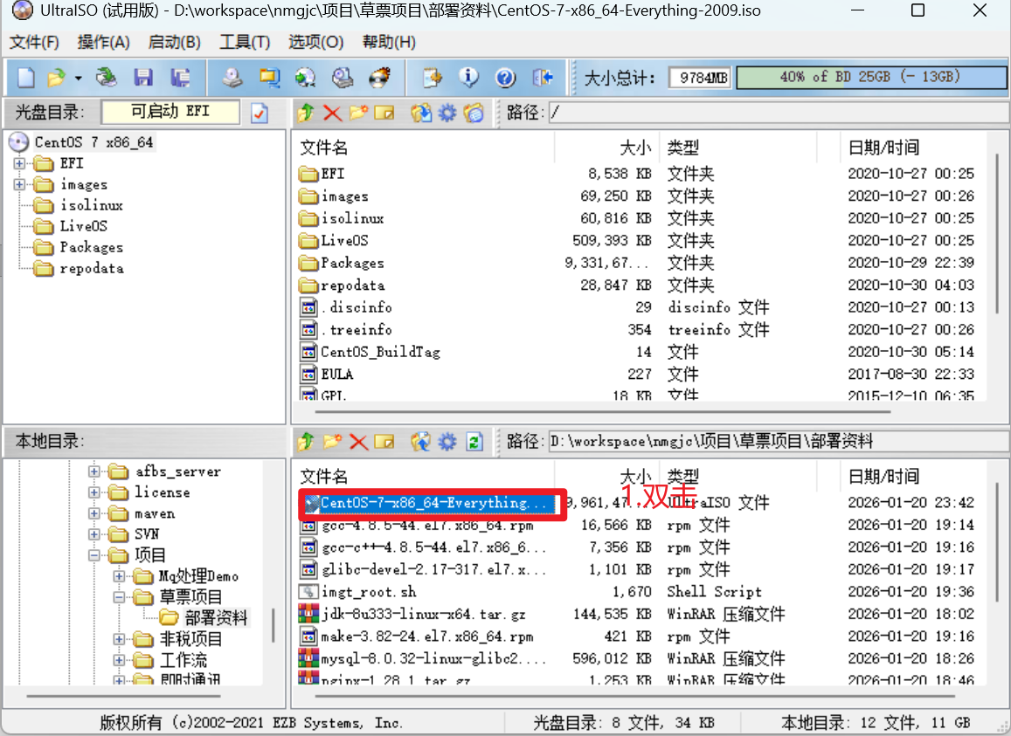Click the Image information 'i' icon
This screenshot has height=736, width=1011.
tap(468, 78)
